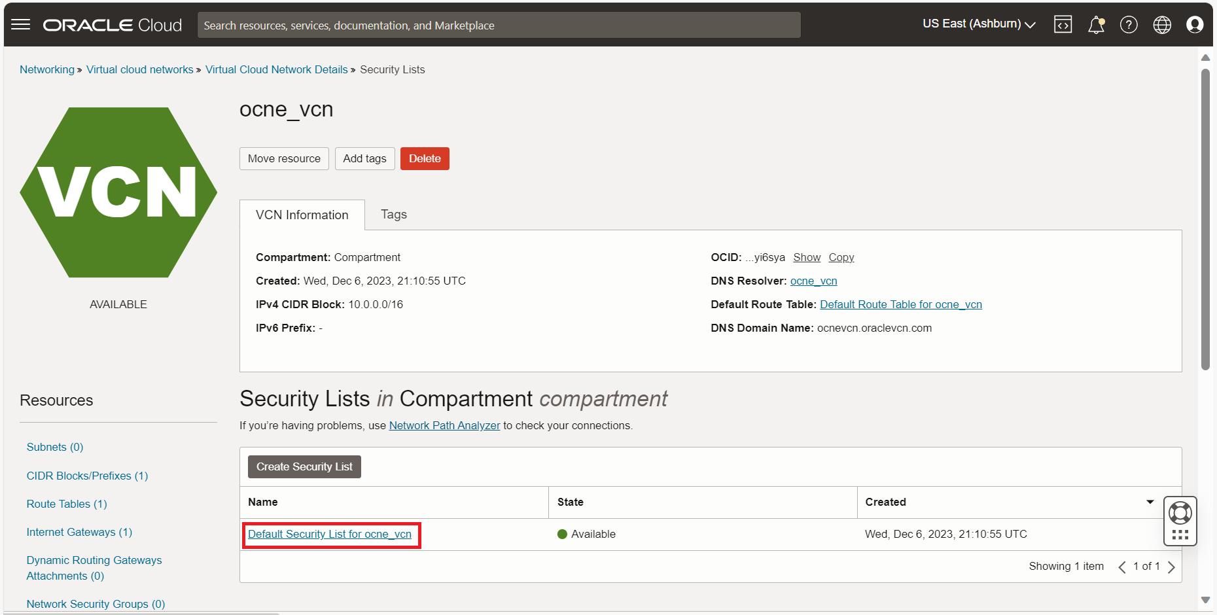Viewport: 1217px width, 615px height.
Task: Click the Add tags button
Action: pos(365,158)
